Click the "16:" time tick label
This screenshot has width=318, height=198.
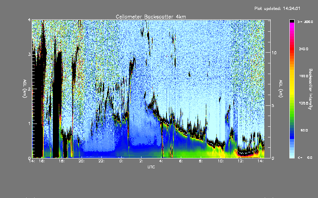click(42, 161)
